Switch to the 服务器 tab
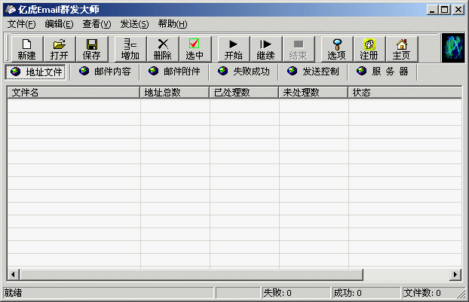This screenshot has height=302, width=469. coord(382,72)
